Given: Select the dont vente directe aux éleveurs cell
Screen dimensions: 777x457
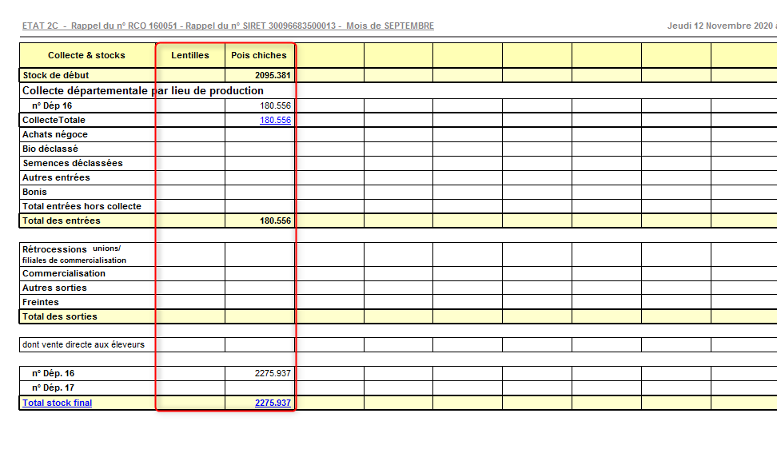Looking at the screenshot, I should 84,345.
